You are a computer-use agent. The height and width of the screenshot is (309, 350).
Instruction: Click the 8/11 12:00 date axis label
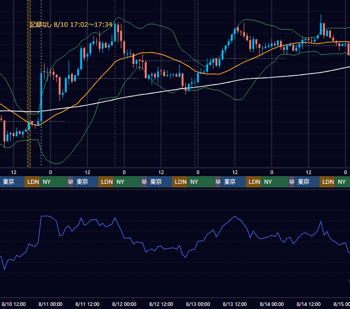point(87,304)
